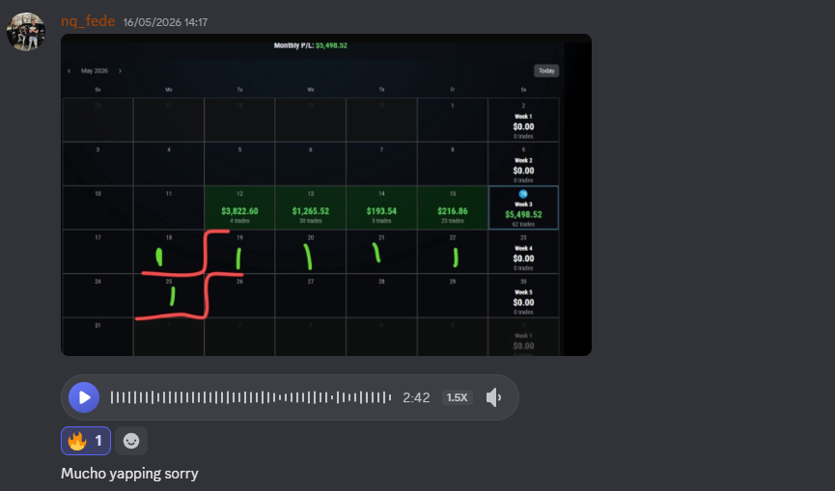Open the calendar image attachment

[326, 195]
